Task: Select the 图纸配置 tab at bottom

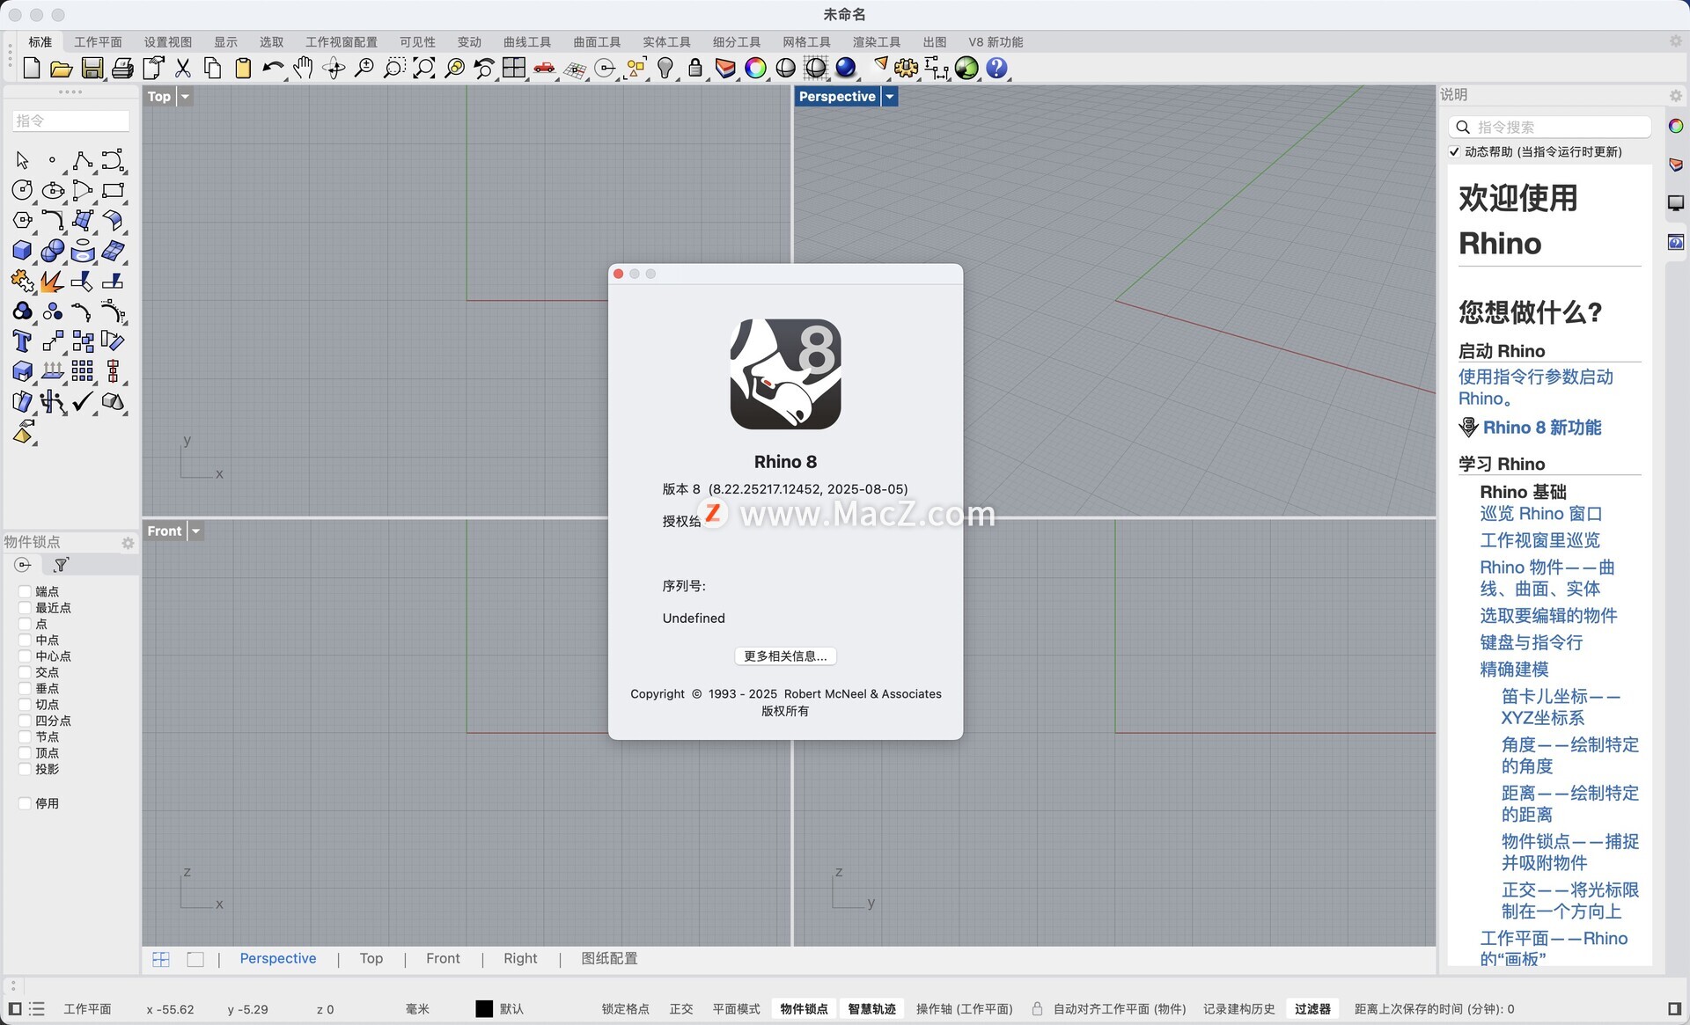Action: click(609, 958)
